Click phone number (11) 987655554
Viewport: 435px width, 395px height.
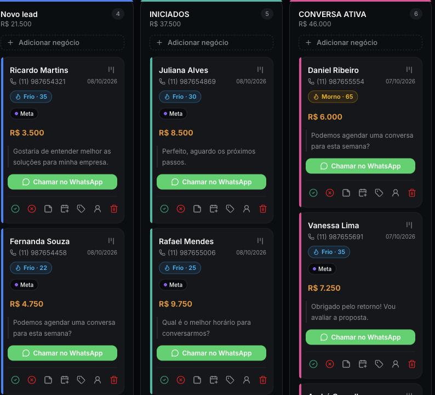click(340, 81)
